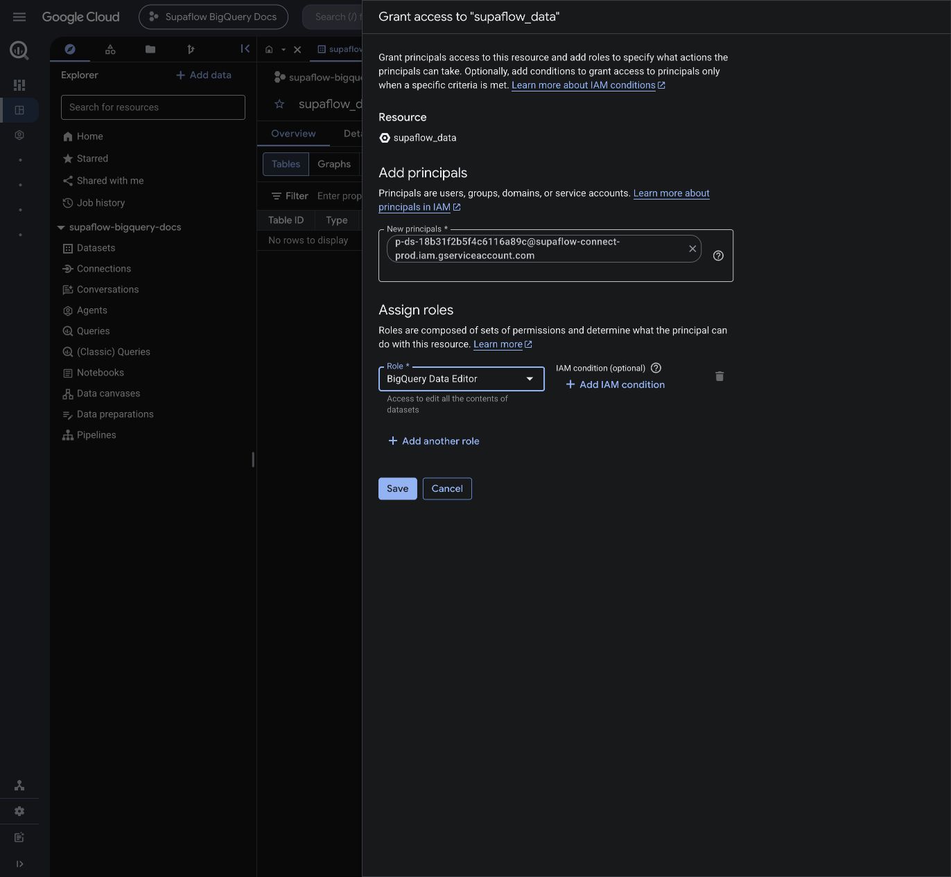Viewport: 951px width, 877px height.
Task: Remove the service account principal chip
Action: point(692,249)
